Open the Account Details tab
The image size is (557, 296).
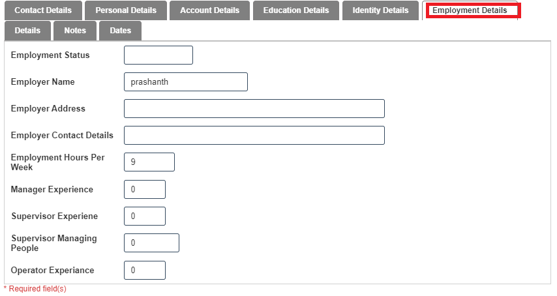[x=209, y=10]
